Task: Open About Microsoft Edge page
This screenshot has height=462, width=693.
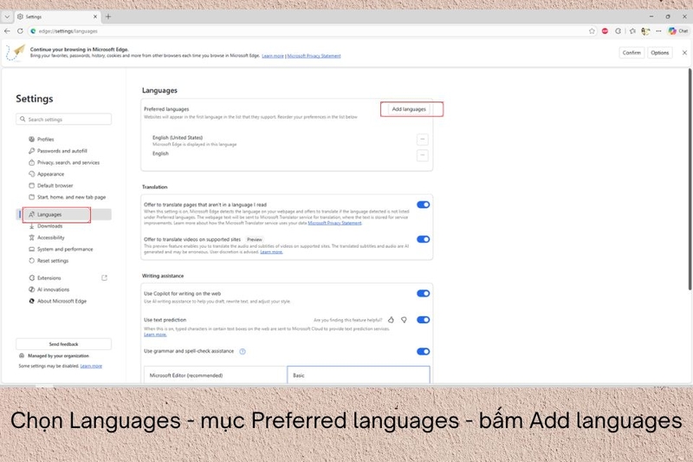Action: [x=62, y=301]
